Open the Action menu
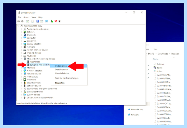Screen dimensions: 187x128 pos(26,17)
